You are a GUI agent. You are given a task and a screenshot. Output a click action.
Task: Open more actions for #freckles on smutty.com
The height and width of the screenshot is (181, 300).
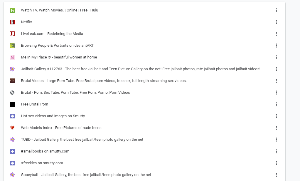[277, 163]
